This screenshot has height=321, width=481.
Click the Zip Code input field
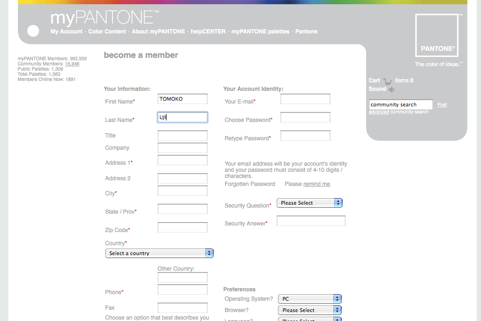point(183,227)
